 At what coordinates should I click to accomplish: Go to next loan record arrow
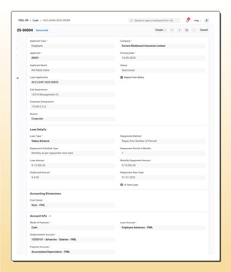(x=179, y=30)
